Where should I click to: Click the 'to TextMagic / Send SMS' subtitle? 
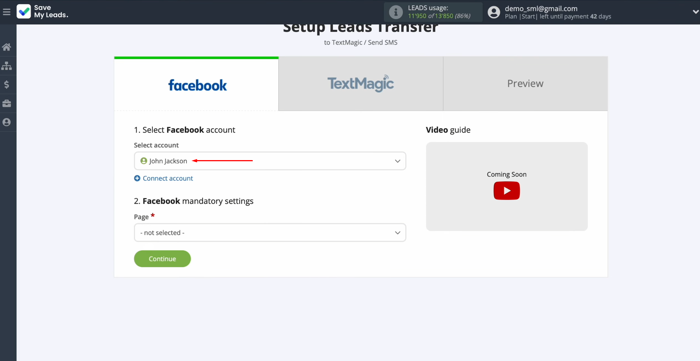[x=361, y=42]
